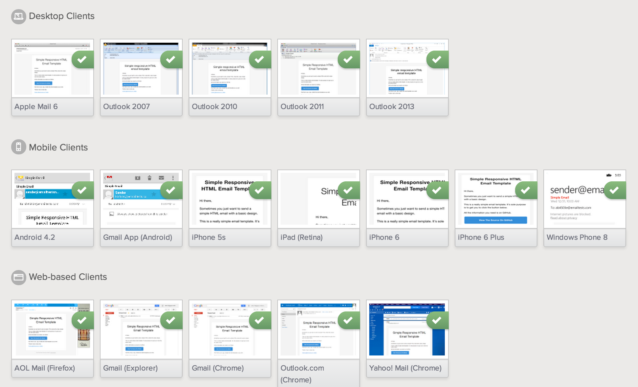Select the 'AOL Mail (Firefox)' caption
This screenshot has width=638, height=387.
point(45,368)
